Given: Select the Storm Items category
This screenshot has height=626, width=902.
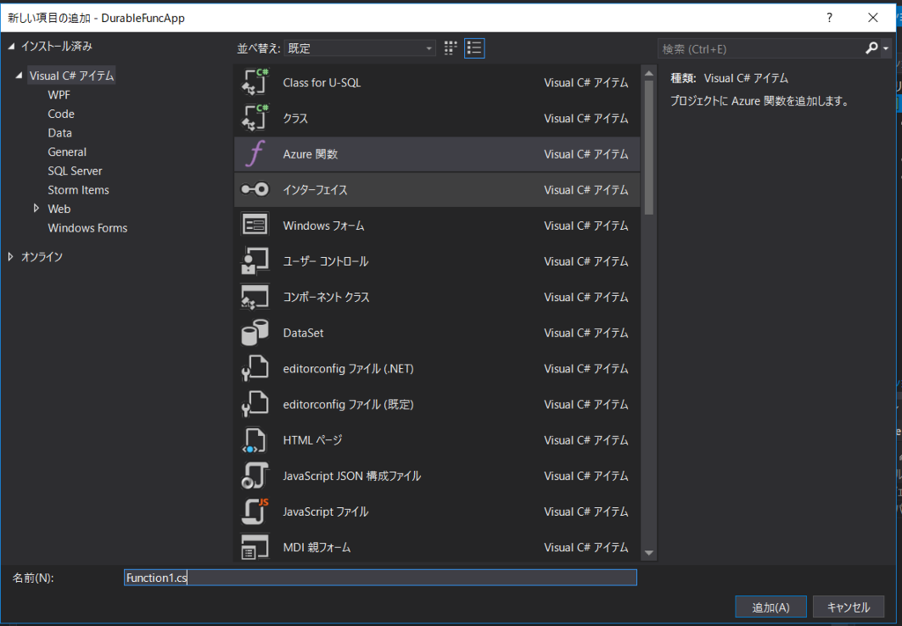Looking at the screenshot, I should pos(78,189).
